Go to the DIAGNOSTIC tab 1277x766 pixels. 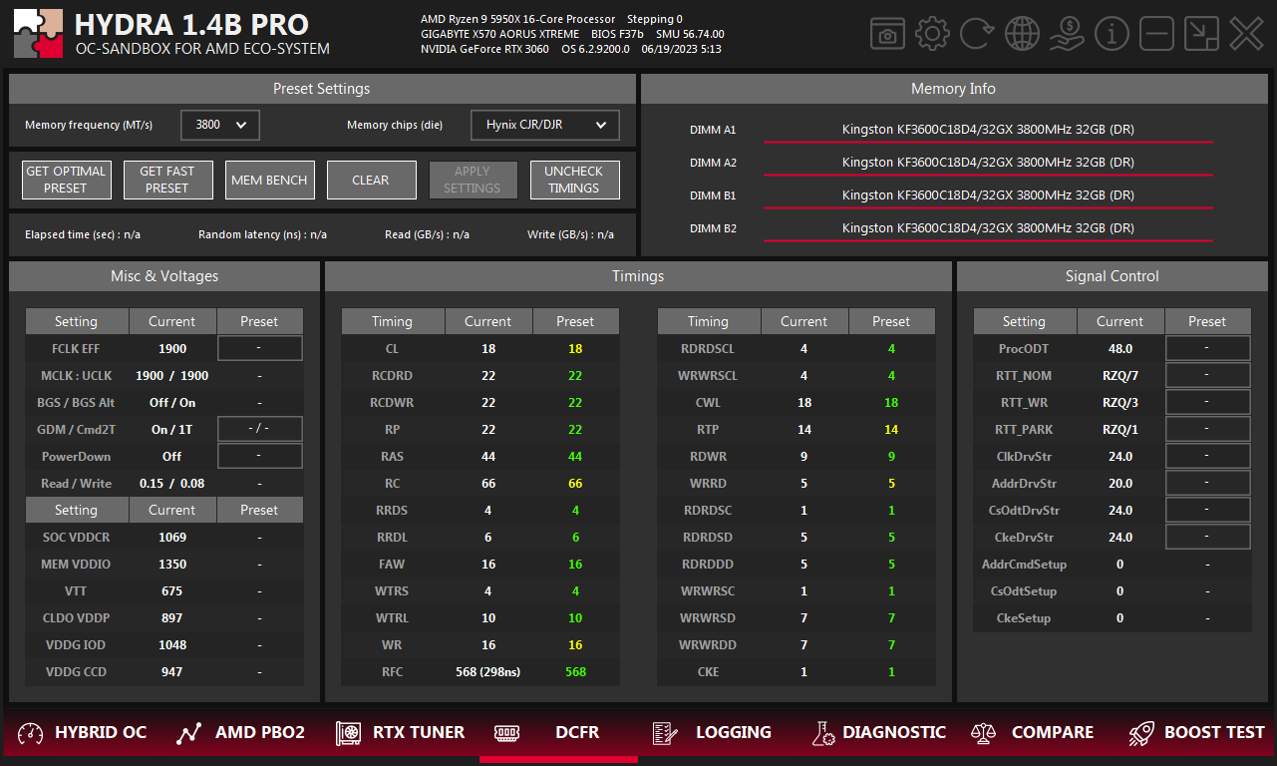click(877, 733)
